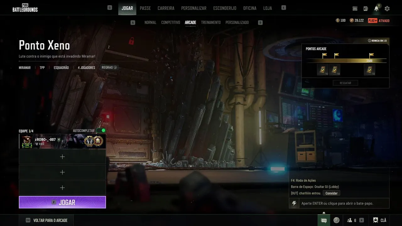The width and height of the screenshot is (402, 226).
Task: Select the TREINAMENTO game mode
Action: pyautogui.click(x=211, y=23)
